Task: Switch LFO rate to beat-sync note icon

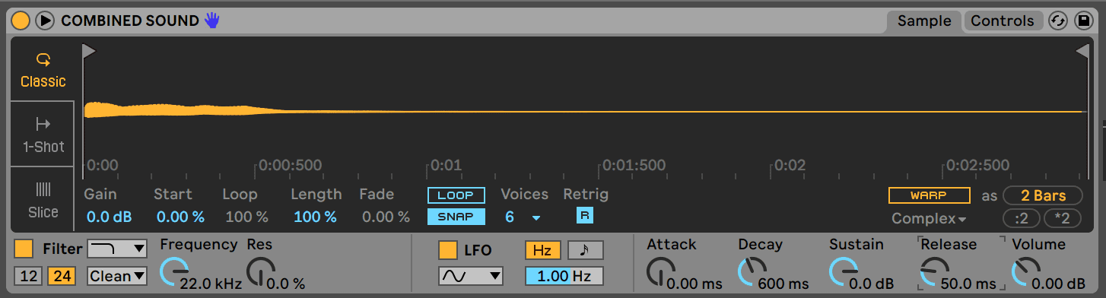Action: 585,250
